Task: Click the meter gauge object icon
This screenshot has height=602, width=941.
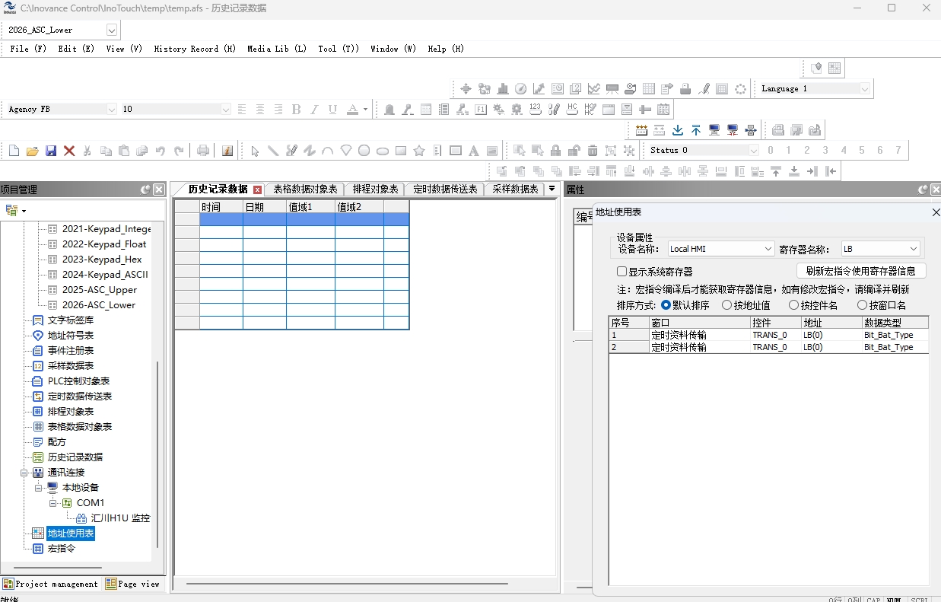Action: [521, 89]
